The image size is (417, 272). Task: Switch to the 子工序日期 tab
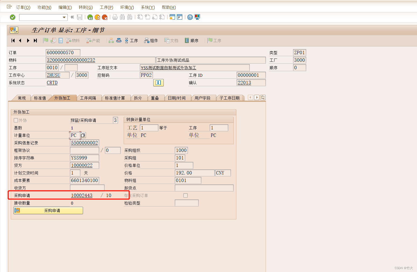pos(229,98)
